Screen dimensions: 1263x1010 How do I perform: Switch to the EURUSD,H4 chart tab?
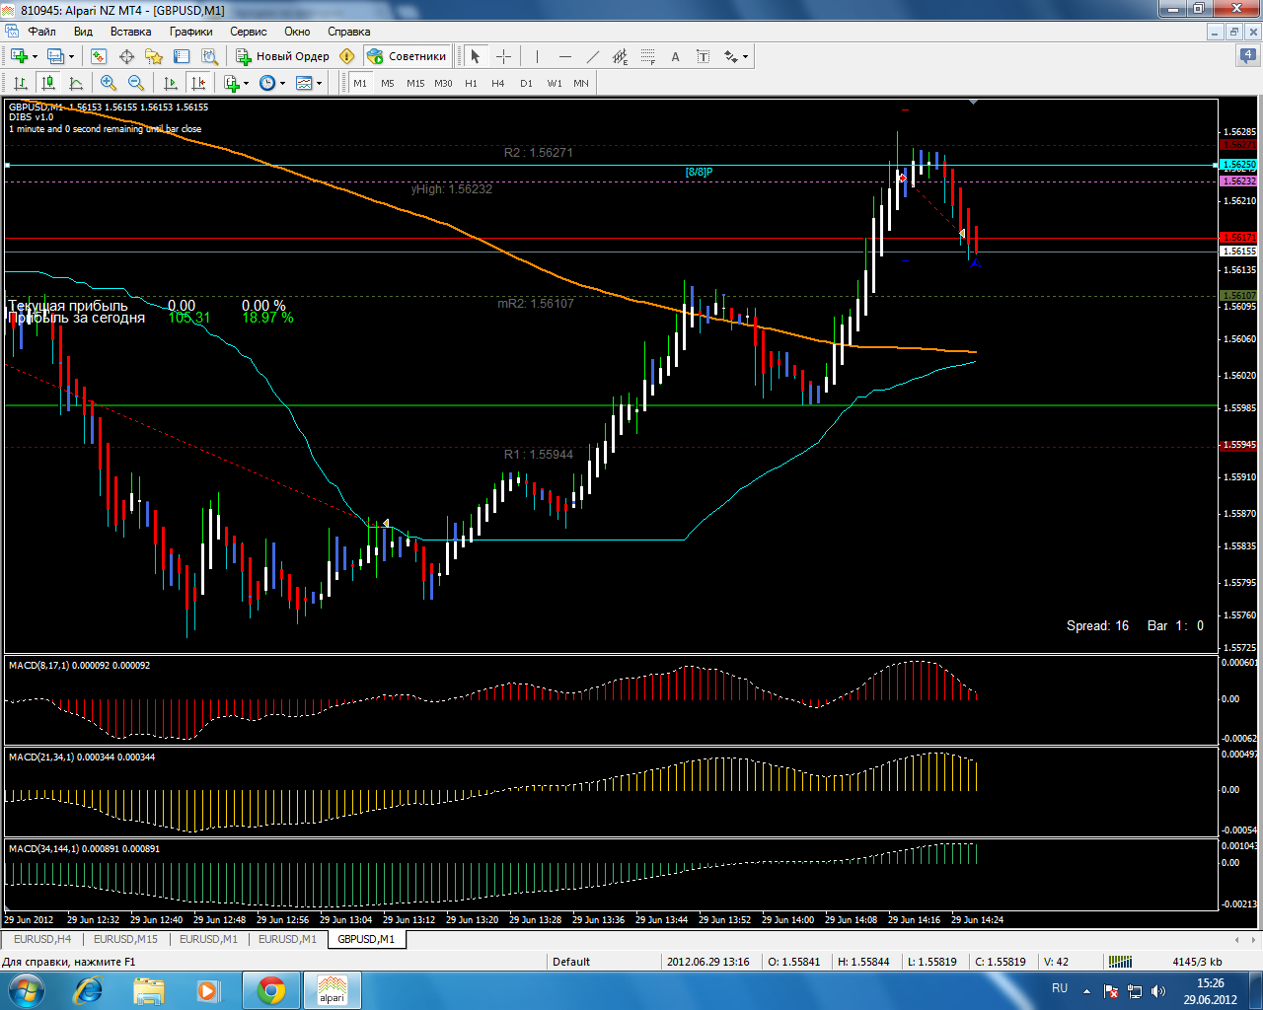42,939
